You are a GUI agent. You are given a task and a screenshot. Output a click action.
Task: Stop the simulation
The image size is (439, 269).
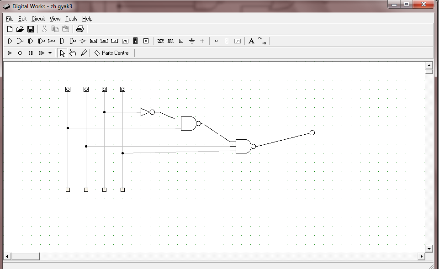[x=20, y=53]
